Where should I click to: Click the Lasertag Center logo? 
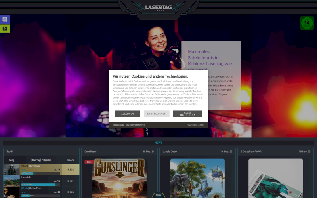coord(158,8)
